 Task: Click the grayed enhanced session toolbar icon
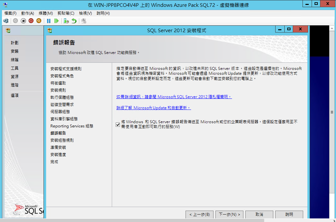point(84,21)
